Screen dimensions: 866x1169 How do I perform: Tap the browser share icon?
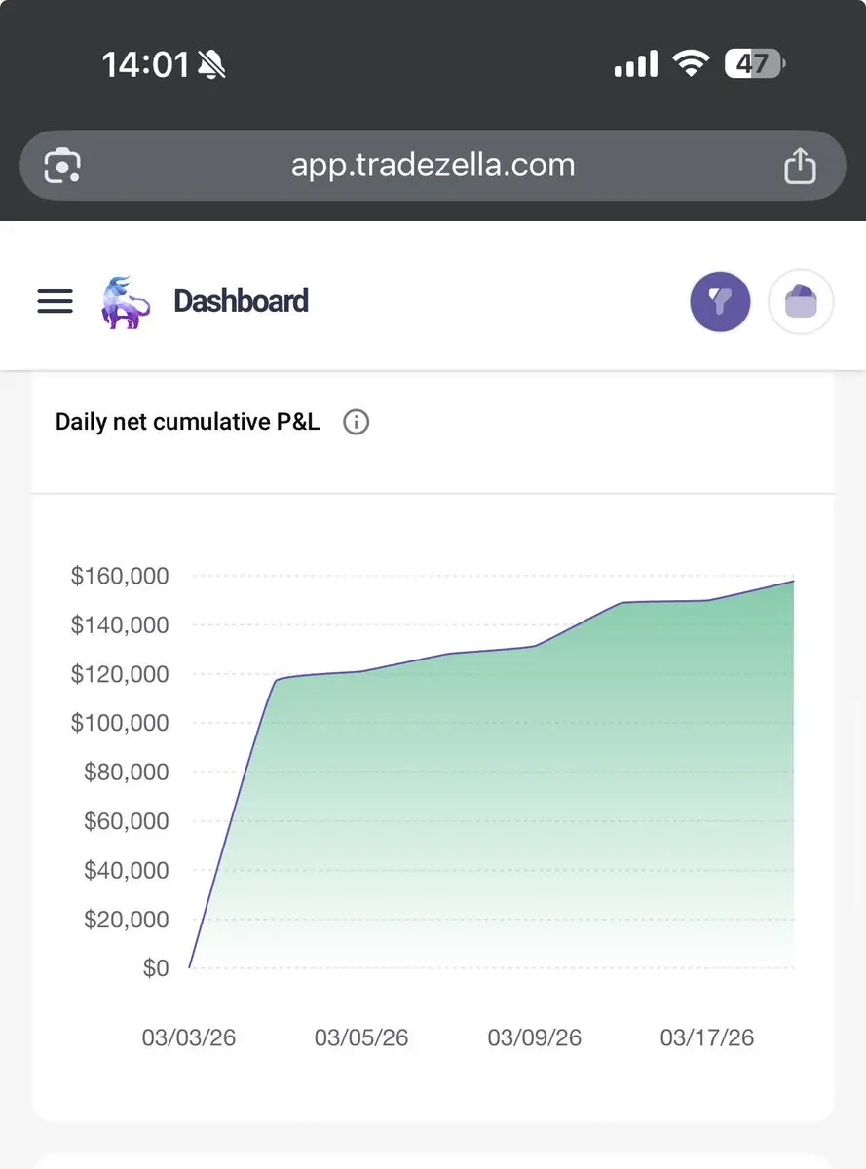(800, 165)
